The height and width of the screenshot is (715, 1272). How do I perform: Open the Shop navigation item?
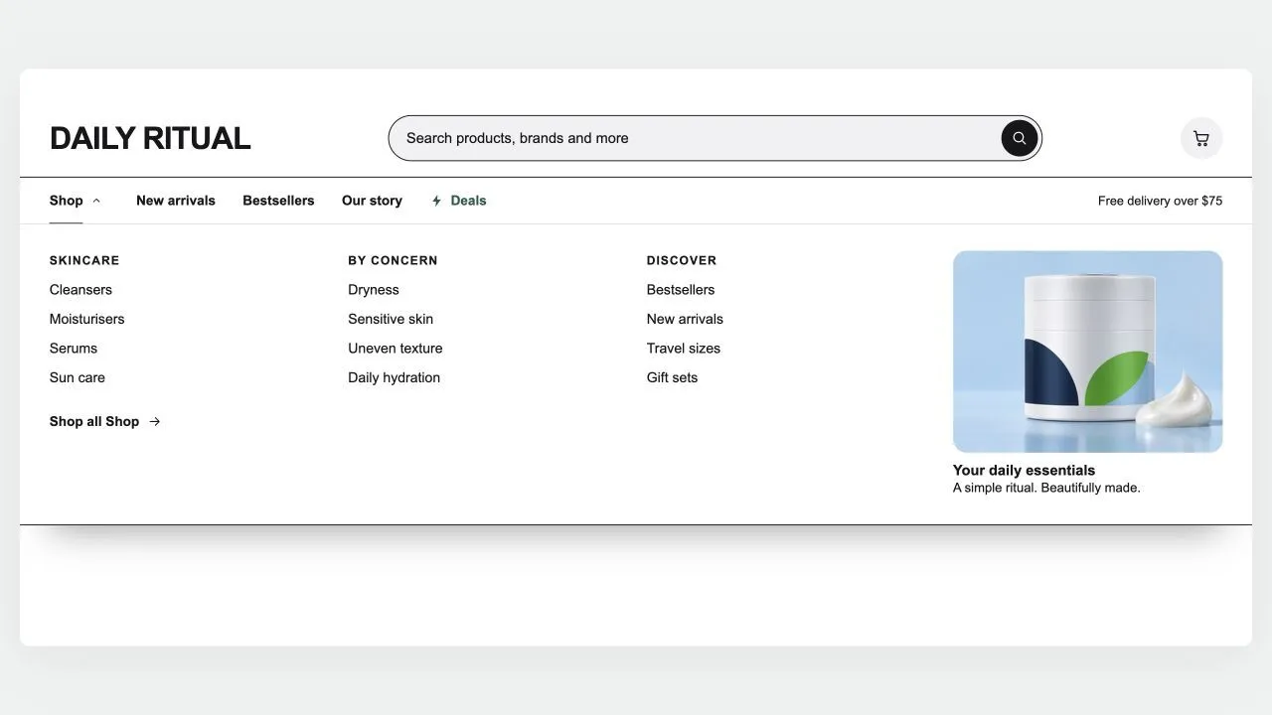pos(67,201)
